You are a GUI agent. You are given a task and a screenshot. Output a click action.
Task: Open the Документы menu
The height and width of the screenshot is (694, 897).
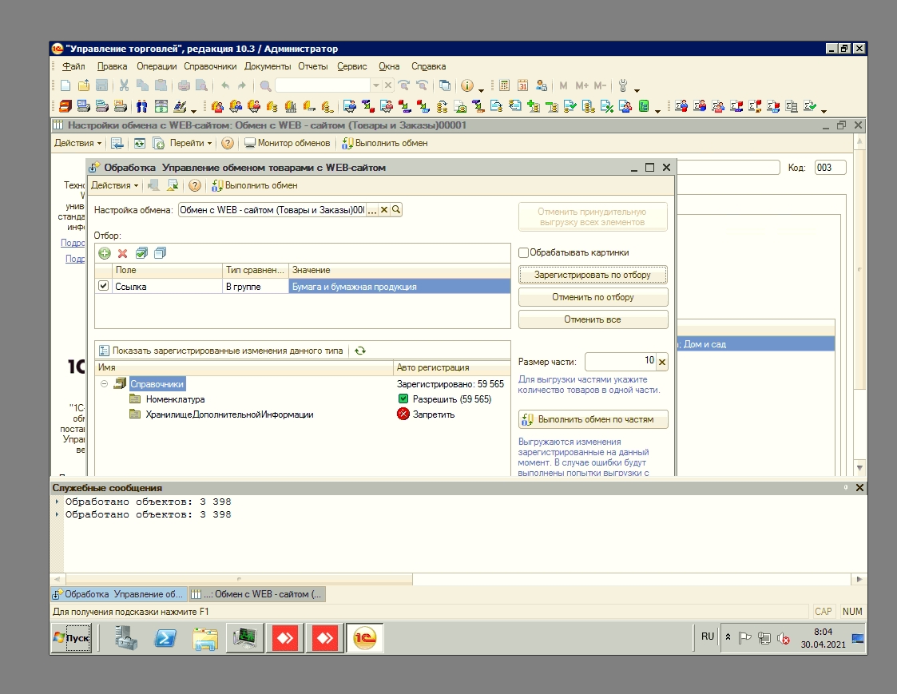coord(268,66)
